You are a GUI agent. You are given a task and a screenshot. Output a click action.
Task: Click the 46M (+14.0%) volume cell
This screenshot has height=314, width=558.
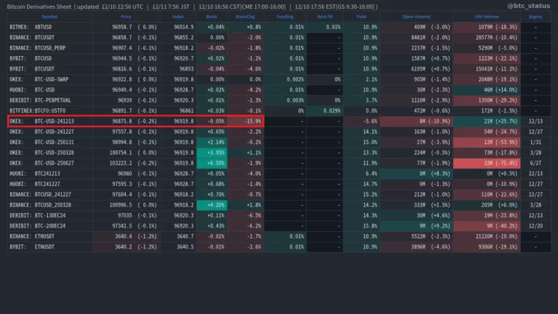coord(487,89)
